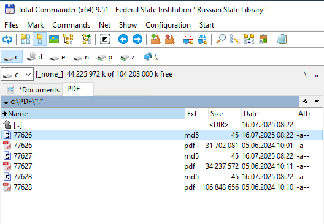Select drive c button
This screenshot has width=324, height=224.
12,56
